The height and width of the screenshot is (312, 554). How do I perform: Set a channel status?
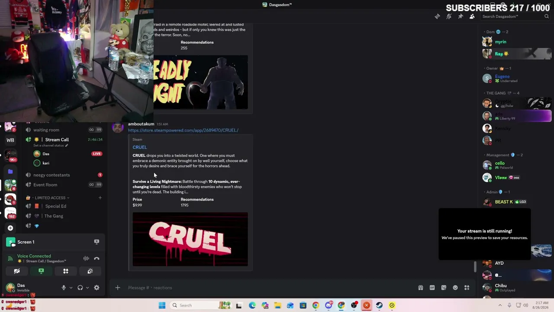tap(51, 146)
